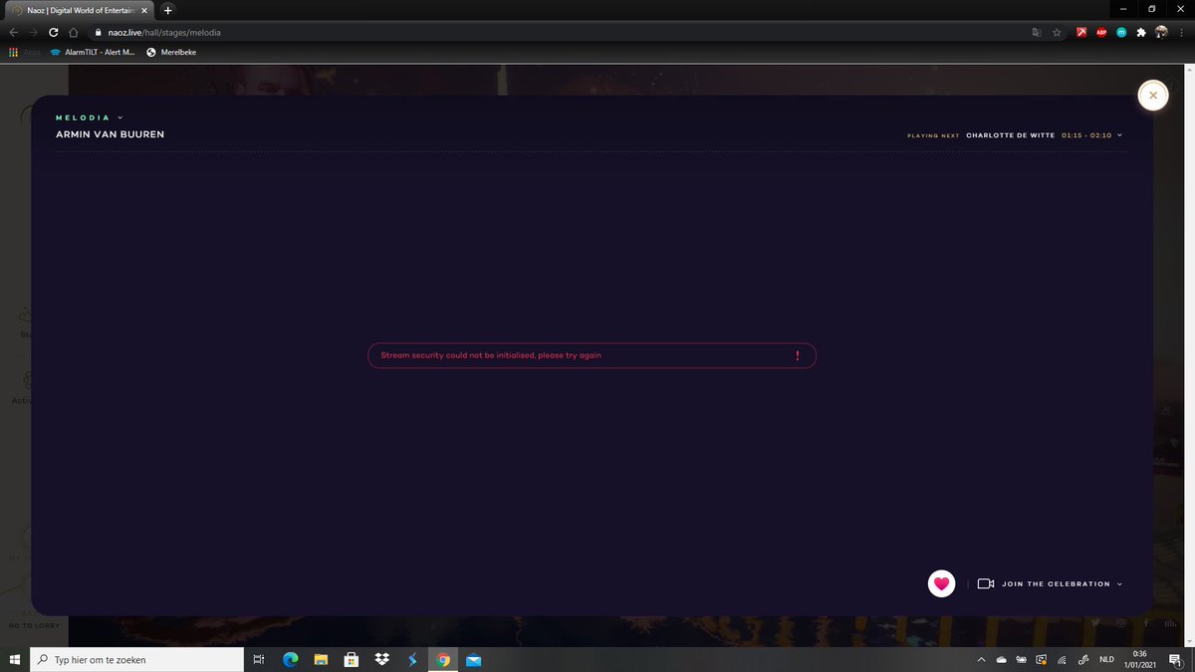Click the camera icon beside Join the Celebration

[x=986, y=583]
